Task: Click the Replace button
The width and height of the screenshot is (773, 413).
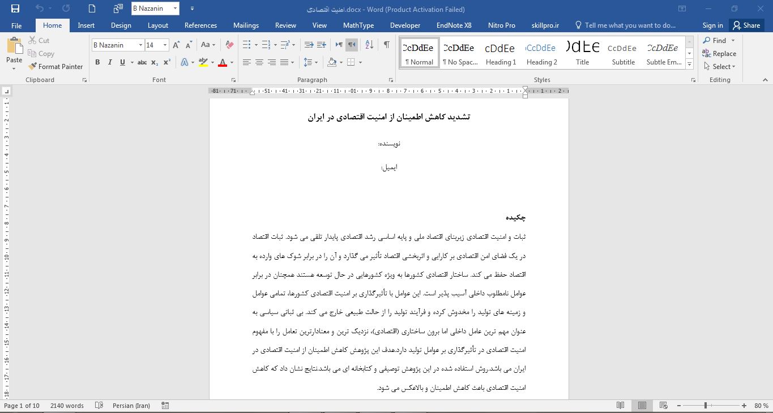Action: [x=720, y=54]
